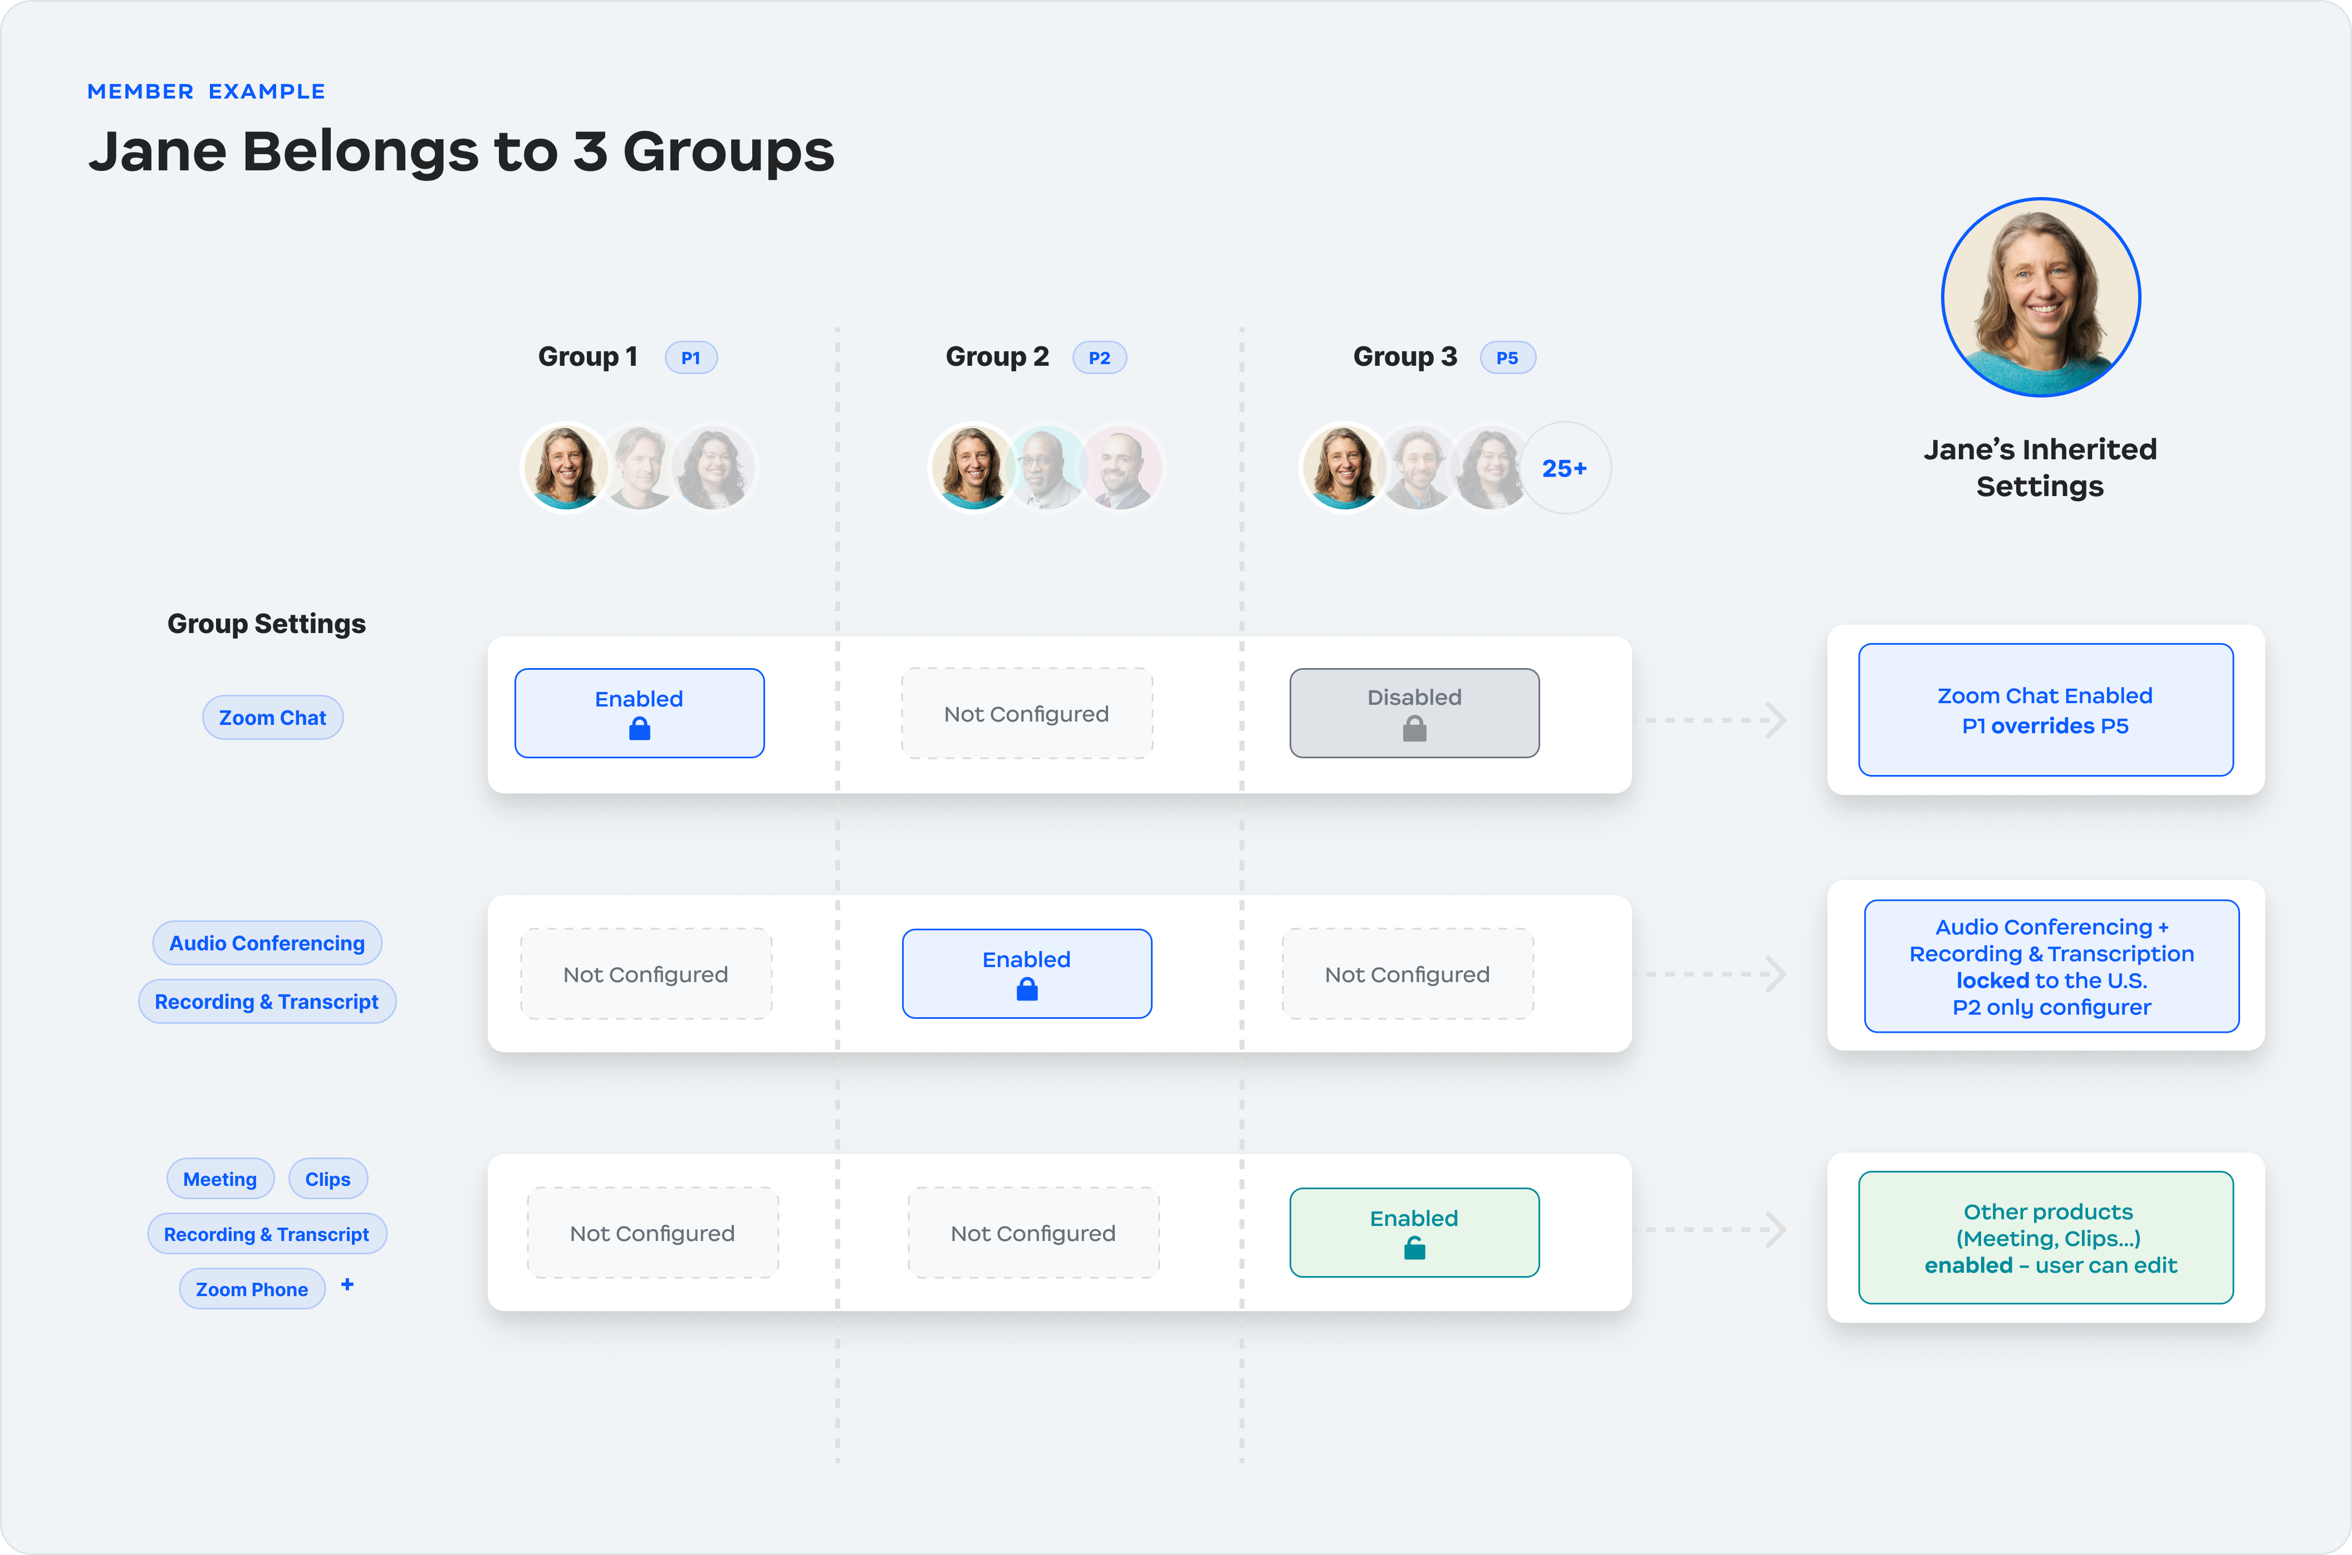This screenshot has height=1555, width=2352.
Task: Select Recording & Transcript tag below Audio Conferencing
Action: [267, 1002]
